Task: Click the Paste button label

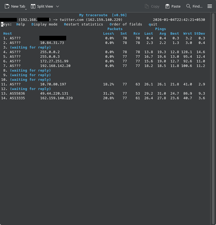Action: (x=176, y=6)
